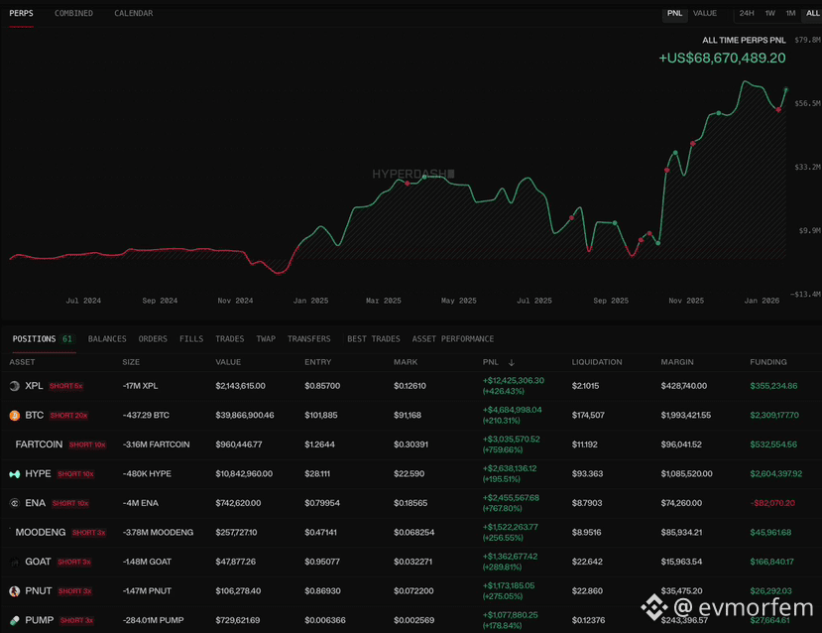The height and width of the screenshot is (633, 822).
Task: Click MOODENG mark price $0.068254
Action: click(x=414, y=533)
